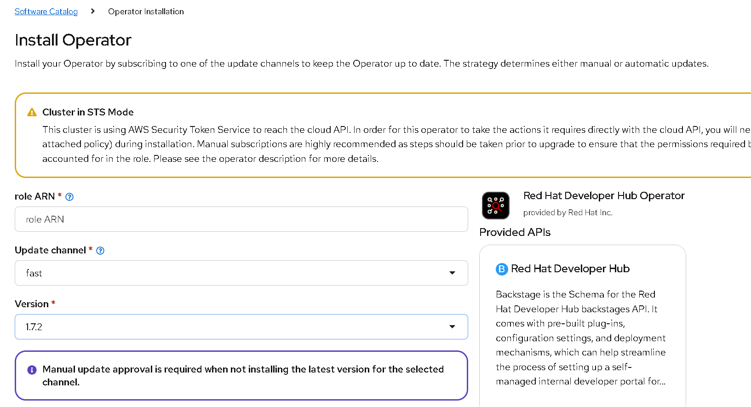Click the Cluster in STS Mode heading

88,112
